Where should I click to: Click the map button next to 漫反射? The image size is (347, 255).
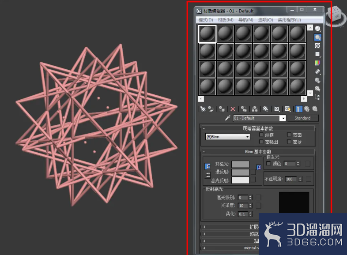coord(253,172)
